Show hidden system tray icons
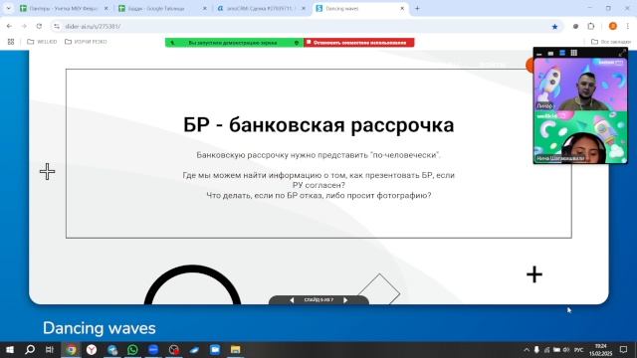 (527, 350)
